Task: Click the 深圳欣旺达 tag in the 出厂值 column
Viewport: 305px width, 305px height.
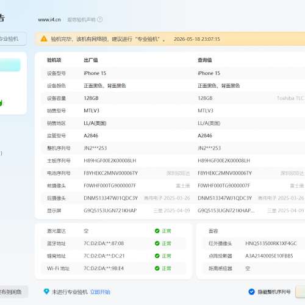Action: 178,173
